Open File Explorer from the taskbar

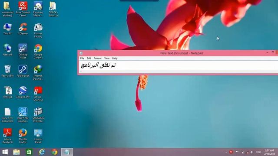tap(17, 152)
